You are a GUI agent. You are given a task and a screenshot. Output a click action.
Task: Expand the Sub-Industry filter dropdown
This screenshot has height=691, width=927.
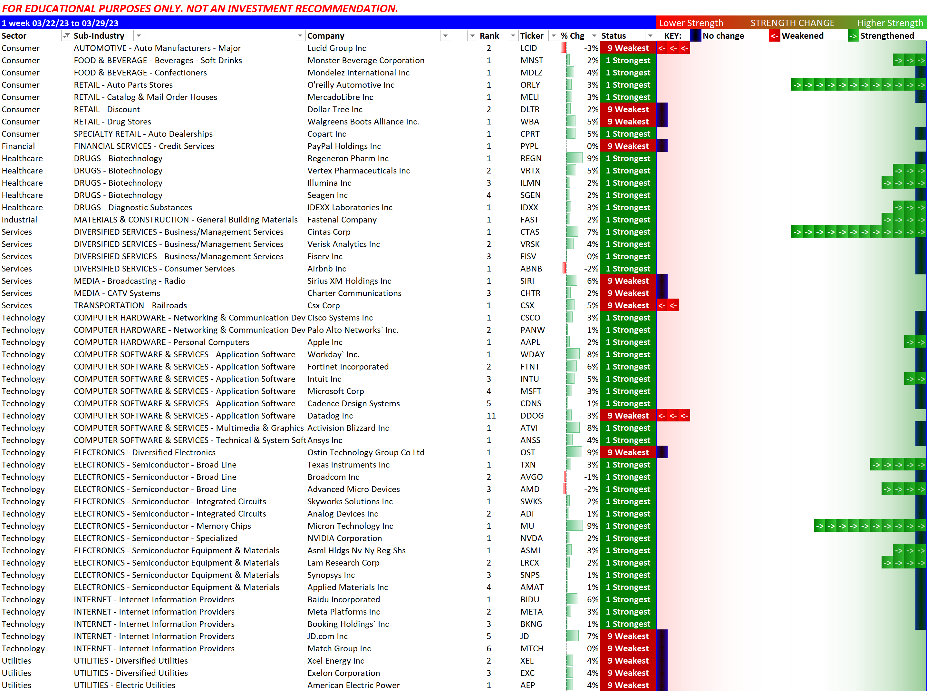[139, 36]
